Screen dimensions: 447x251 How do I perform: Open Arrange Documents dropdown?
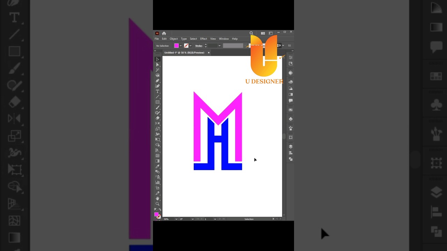[263, 33]
